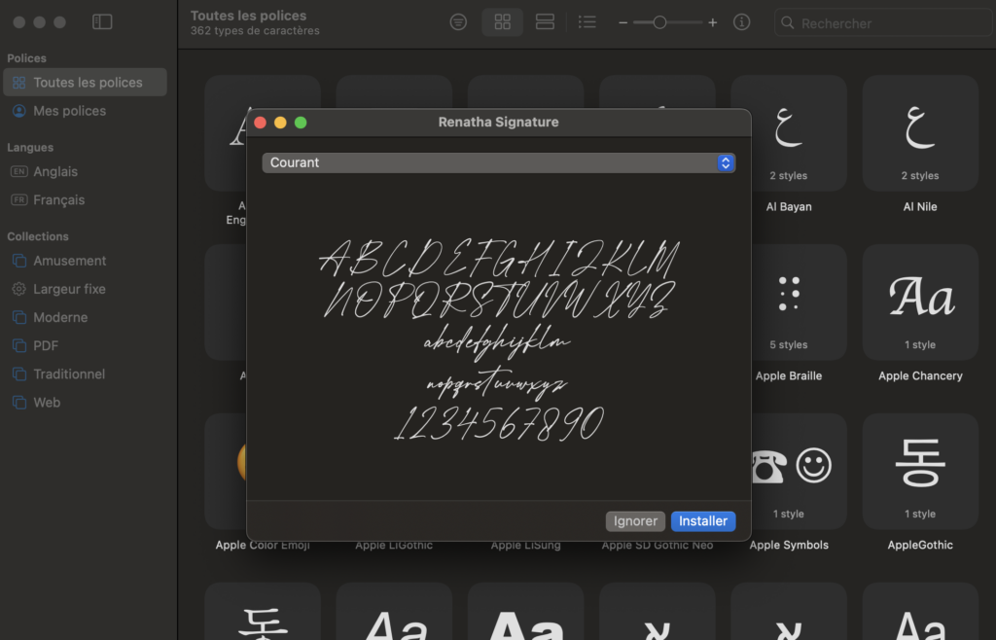
Task: Switch to samples view layout
Action: (545, 22)
